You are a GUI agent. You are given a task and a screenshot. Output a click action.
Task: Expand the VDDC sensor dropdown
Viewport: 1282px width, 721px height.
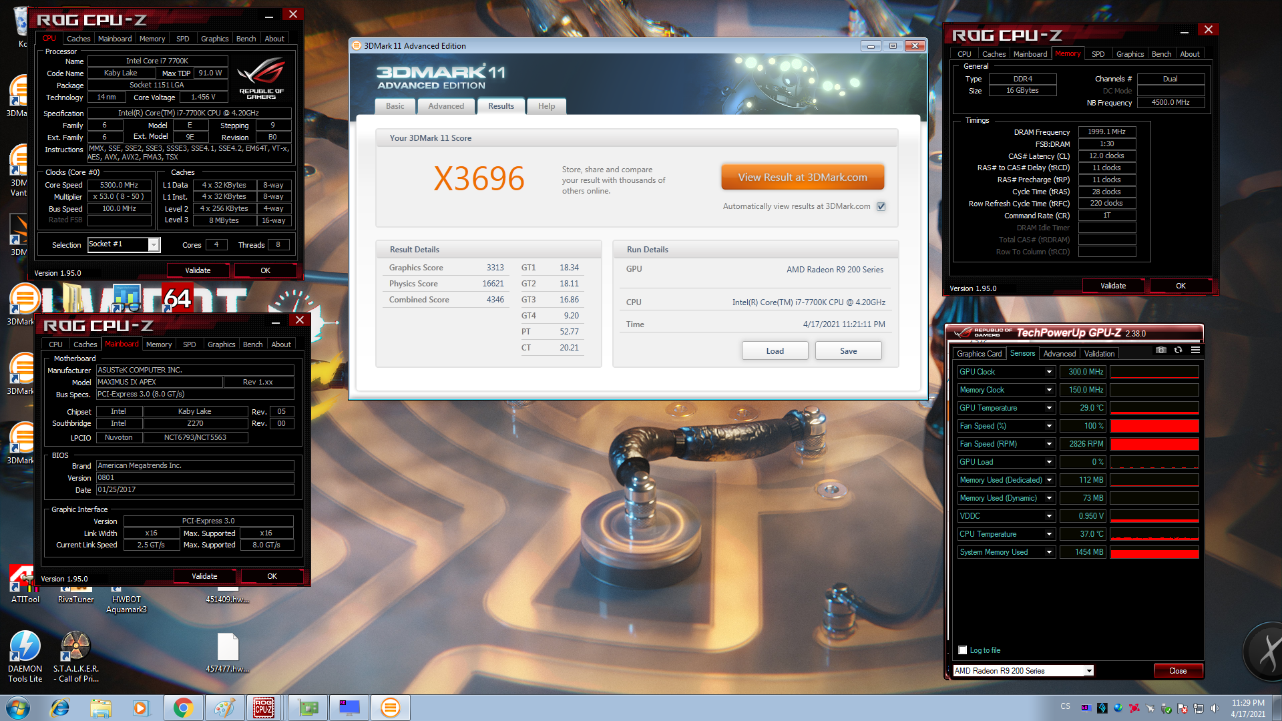point(1049,516)
